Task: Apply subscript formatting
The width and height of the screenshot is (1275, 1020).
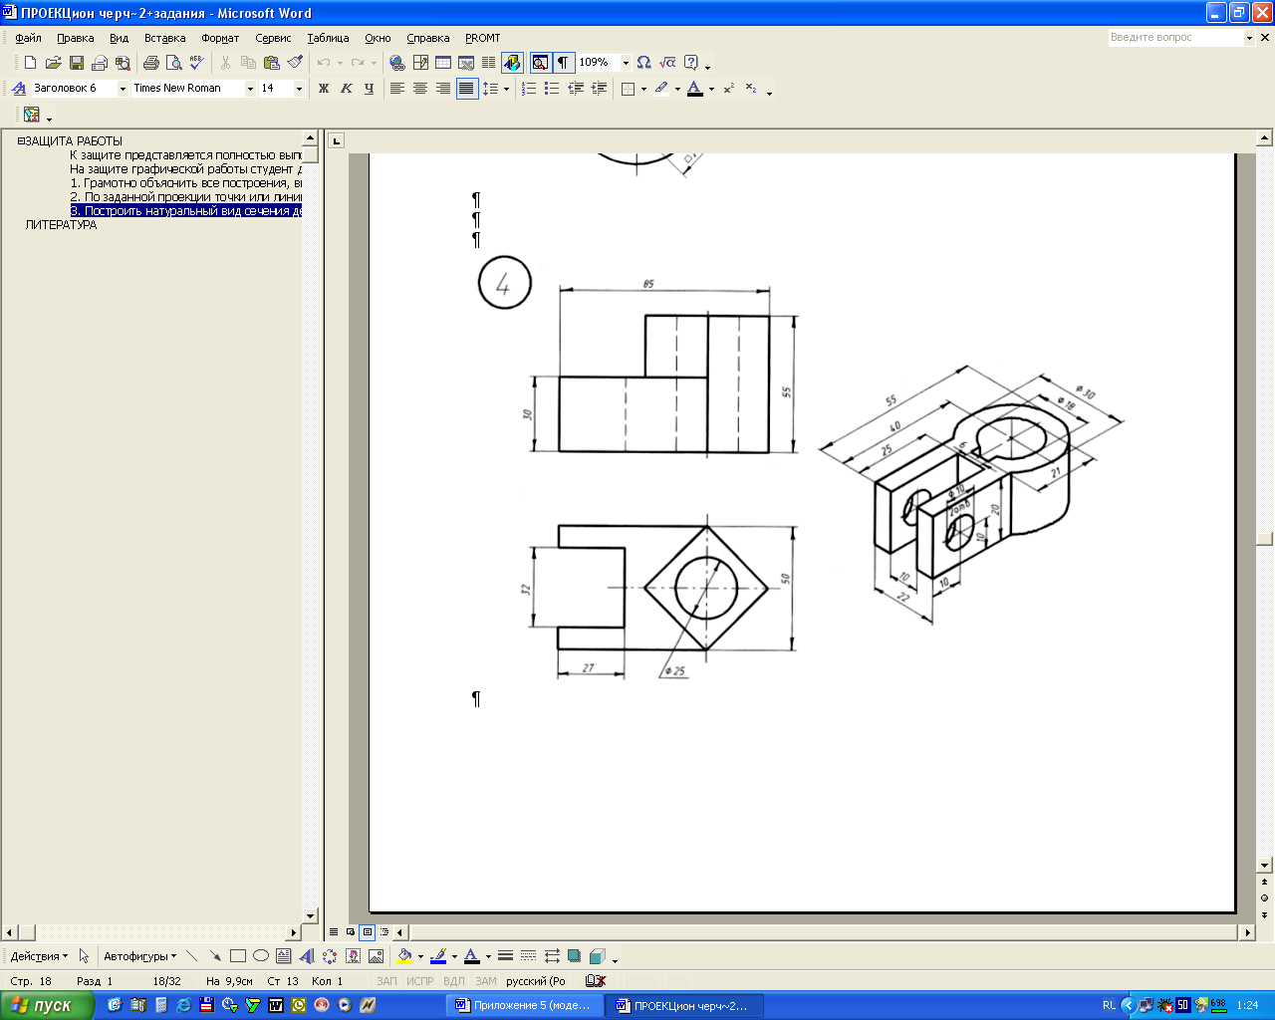Action: click(x=751, y=89)
